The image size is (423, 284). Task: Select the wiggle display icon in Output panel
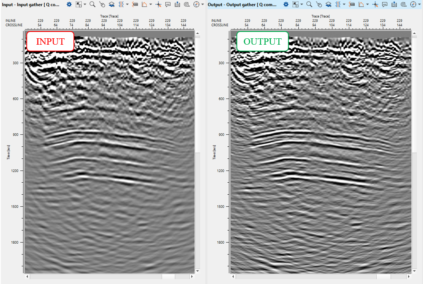tap(338, 4)
